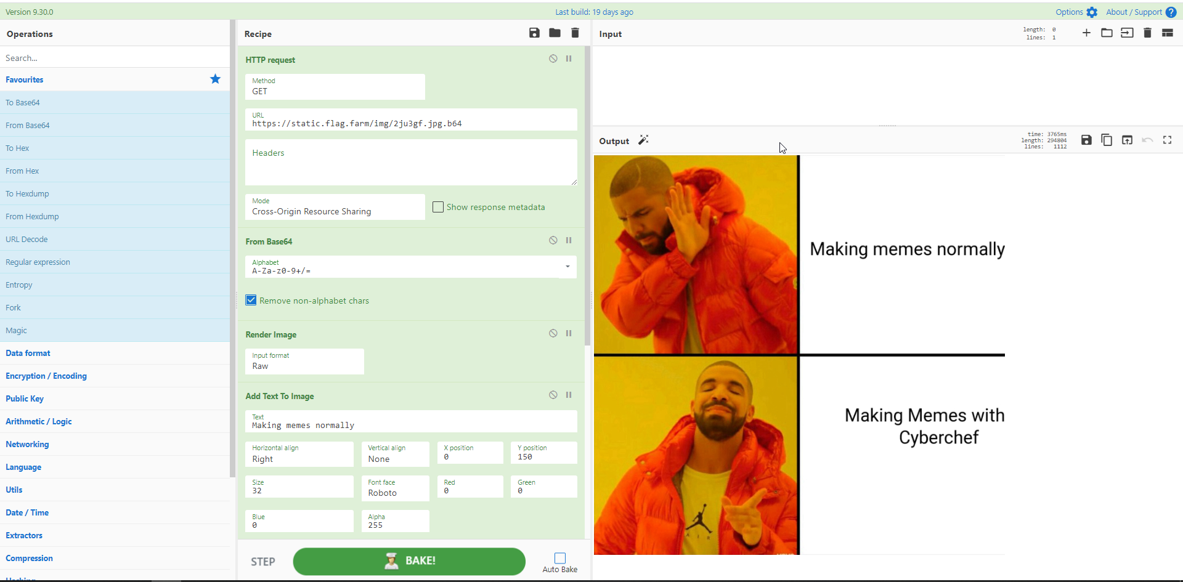Copy raw output to clipboard
This screenshot has width=1183, height=582.
click(1107, 140)
